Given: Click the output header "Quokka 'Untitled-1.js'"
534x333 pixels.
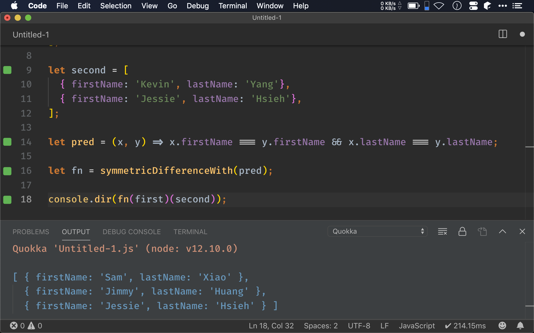Looking at the screenshot, I should (76, 249).
